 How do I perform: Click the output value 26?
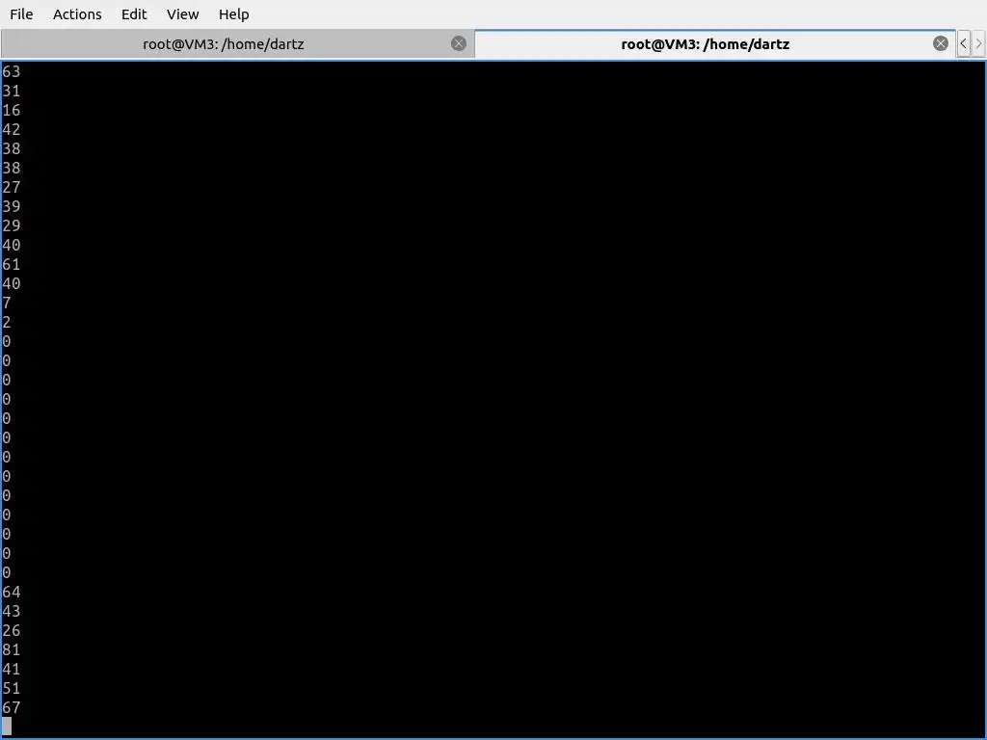coord(12,630)
